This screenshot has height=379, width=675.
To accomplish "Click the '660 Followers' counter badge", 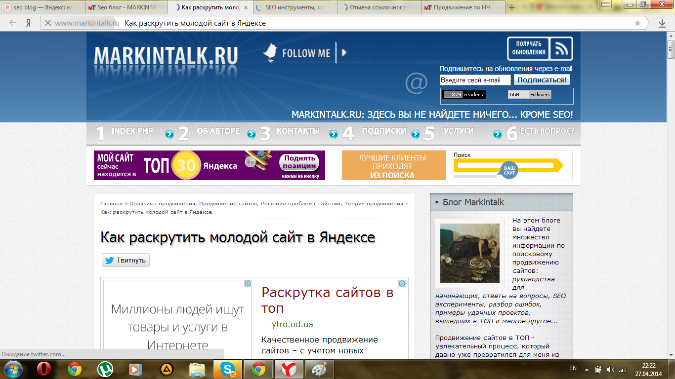I will (530, 94).
